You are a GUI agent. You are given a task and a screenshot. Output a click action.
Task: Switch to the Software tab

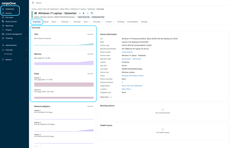(x=77, y=22)
